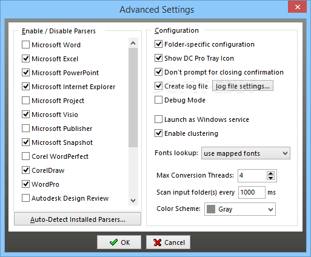Toggle Don't prompt for closing confirmation
This screenshot has width=311, height=257.
coord(158,72)
